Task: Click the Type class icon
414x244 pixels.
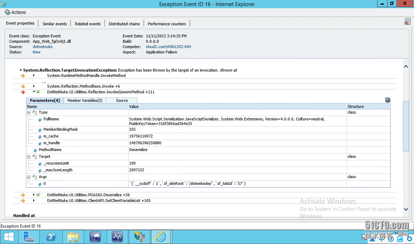Action: (35, 112)
